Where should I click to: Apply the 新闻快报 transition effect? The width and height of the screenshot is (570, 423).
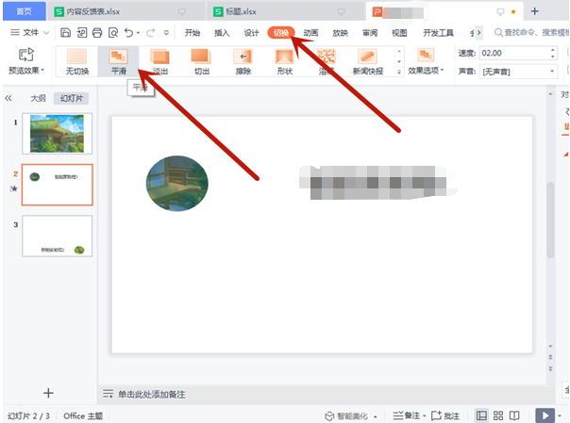[x=367, y=62]
